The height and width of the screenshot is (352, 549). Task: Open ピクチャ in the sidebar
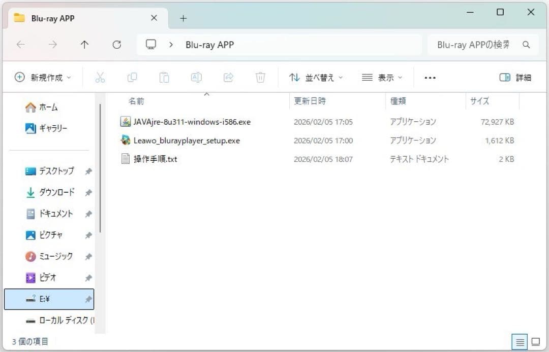pos(44,235)
